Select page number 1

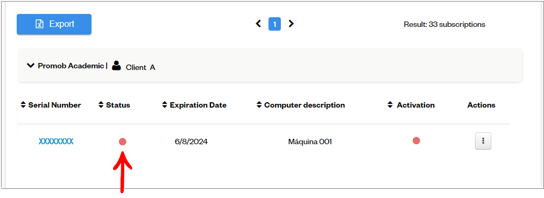tap(274, 24)
